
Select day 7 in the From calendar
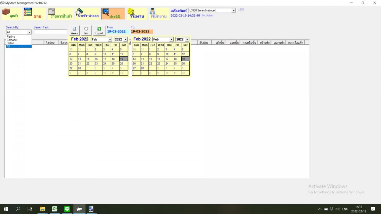[82, 54]
